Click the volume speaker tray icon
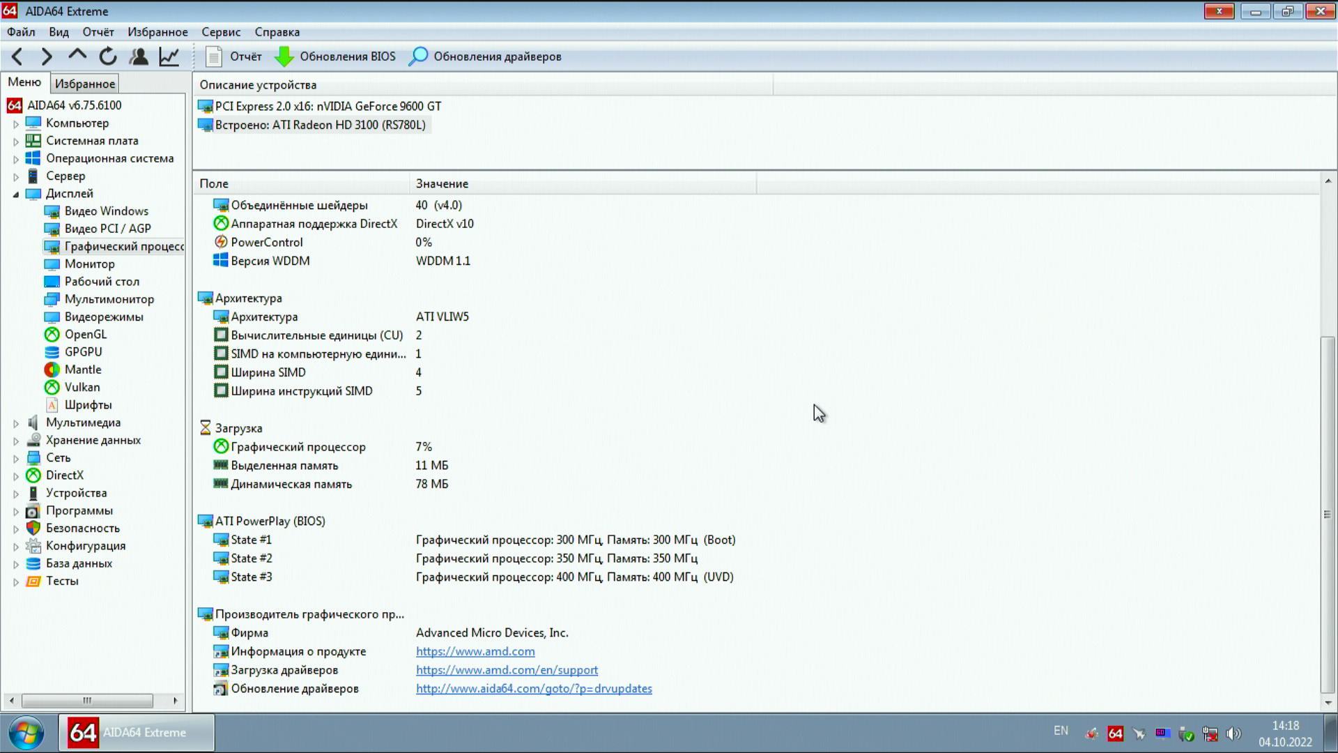This screenshot has height=753, width=1338. point(1233,733)
